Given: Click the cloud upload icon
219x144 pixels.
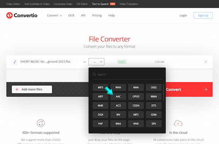Looking at the screenshot, I should click(178, 123).
